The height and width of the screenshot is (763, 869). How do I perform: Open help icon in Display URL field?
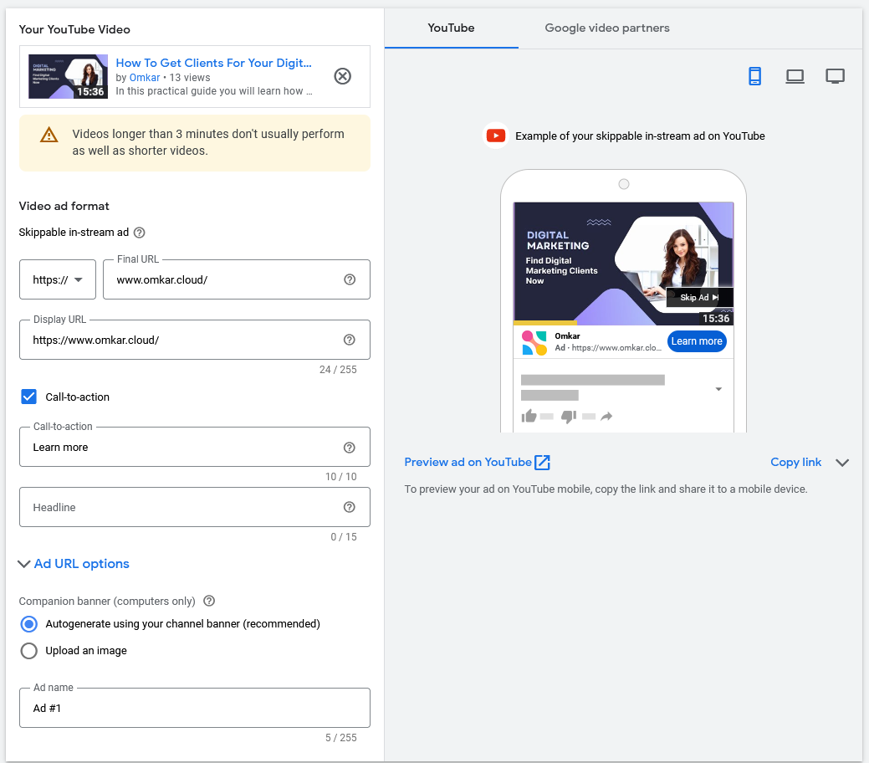click(349, 340)
